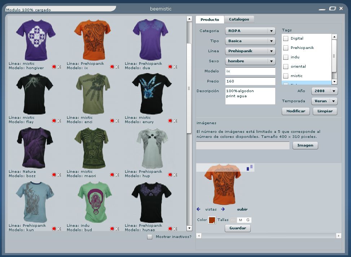Click the Limpiar button

[x=325, y=111]
